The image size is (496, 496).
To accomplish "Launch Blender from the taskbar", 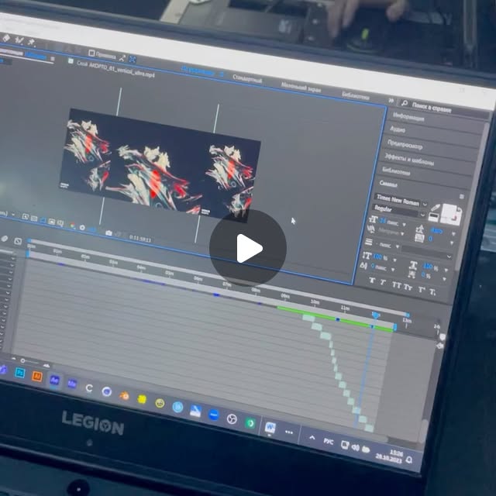I will (124, 396).
